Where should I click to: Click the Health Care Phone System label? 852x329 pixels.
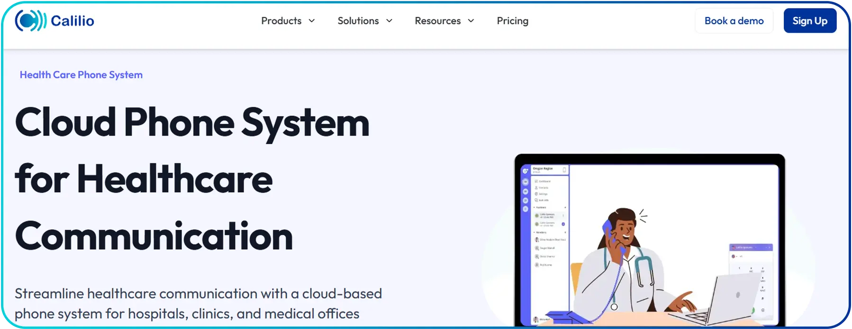pos(81,75)
